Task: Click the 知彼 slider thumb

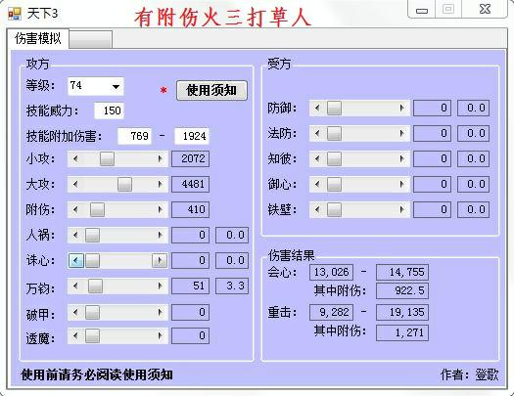Action: (334, 159)
